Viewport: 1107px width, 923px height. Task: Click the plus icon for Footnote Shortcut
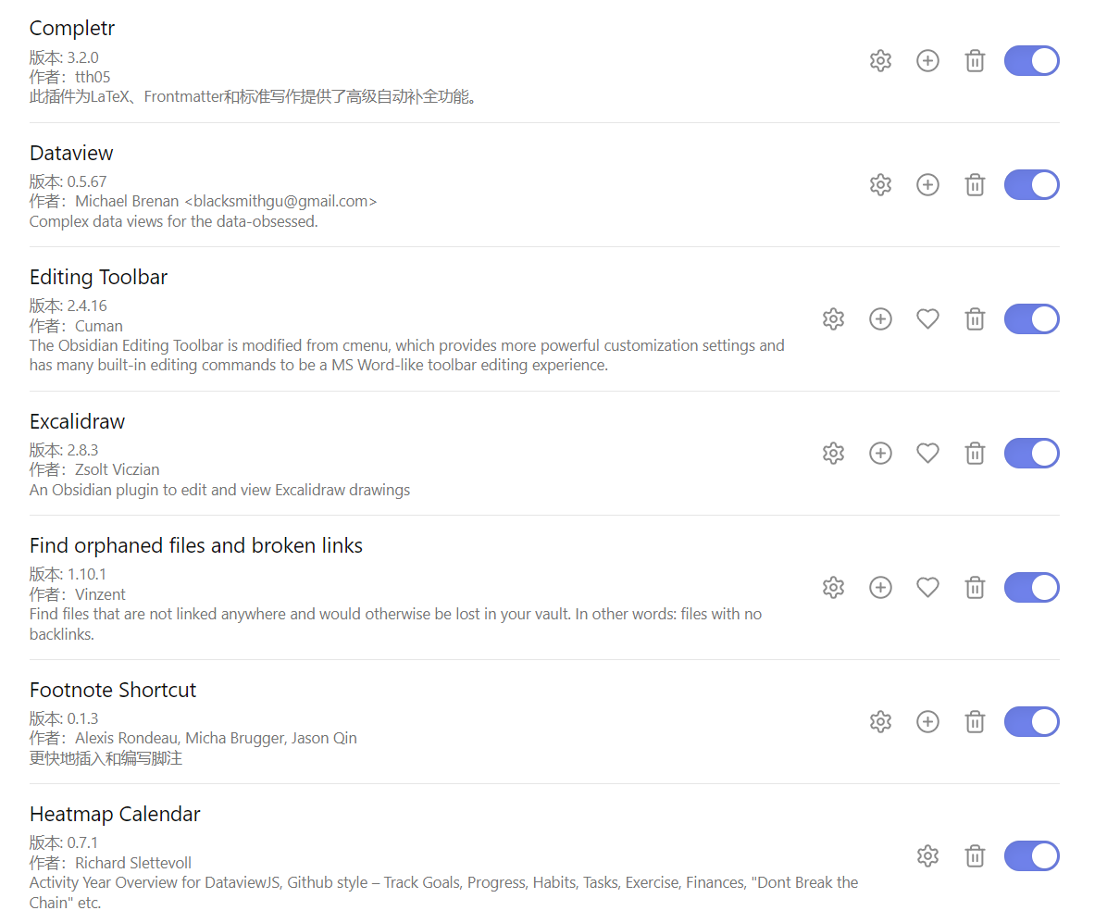[x=927, y=722]
